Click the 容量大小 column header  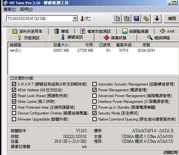pyautogui.click(x=58, y=45)
